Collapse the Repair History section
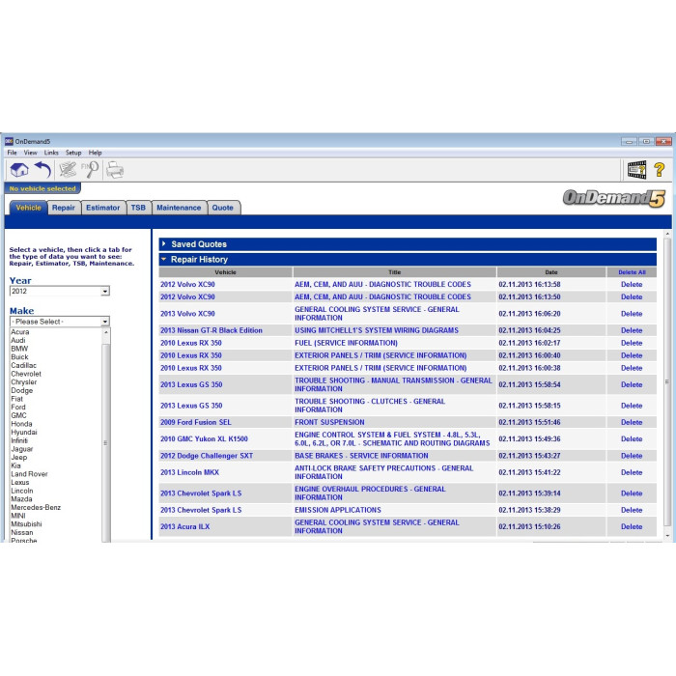The height and width of the screenshot is (676, 676). [x=408, y=259]
